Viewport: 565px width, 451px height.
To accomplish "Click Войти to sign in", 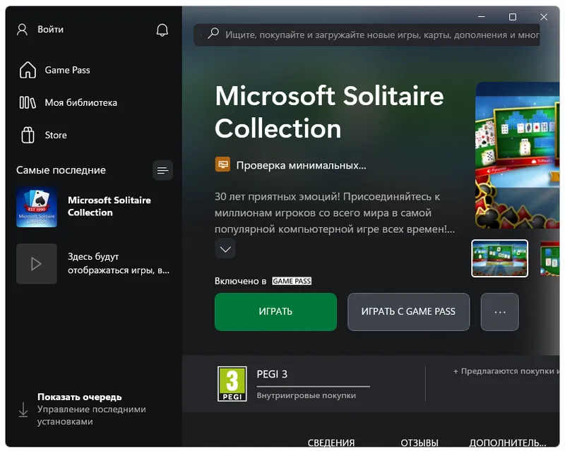I will [x=50, y=30].
